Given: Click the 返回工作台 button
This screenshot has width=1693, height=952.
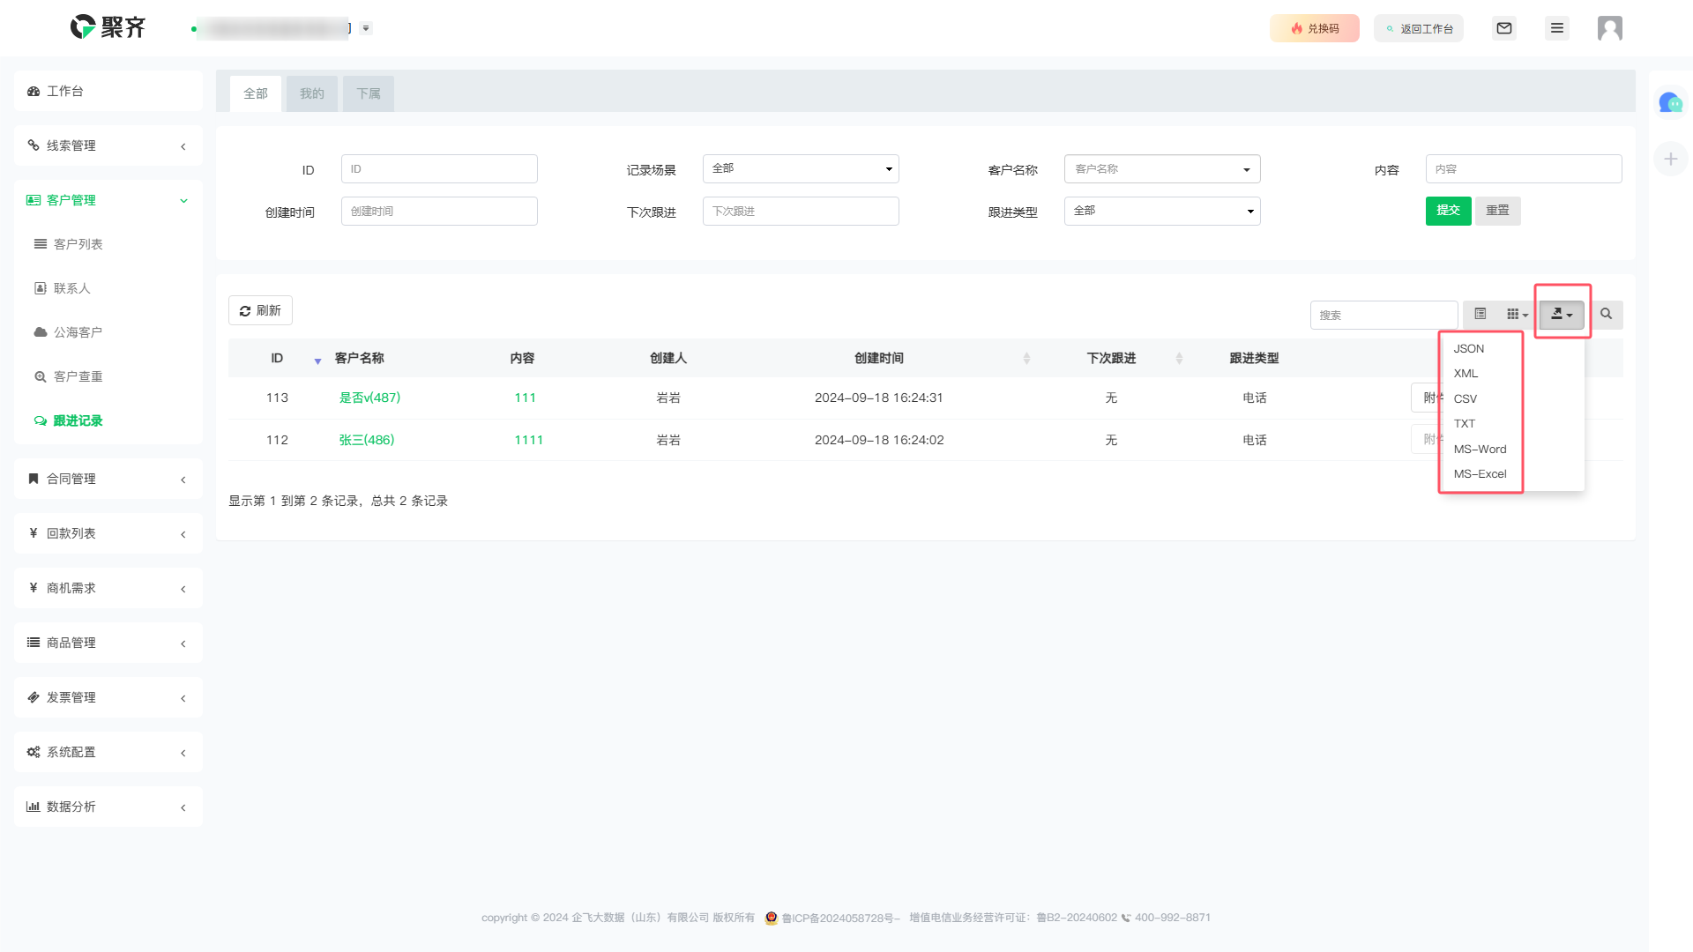Looking at the screenshot, I should click(1419, 28).
